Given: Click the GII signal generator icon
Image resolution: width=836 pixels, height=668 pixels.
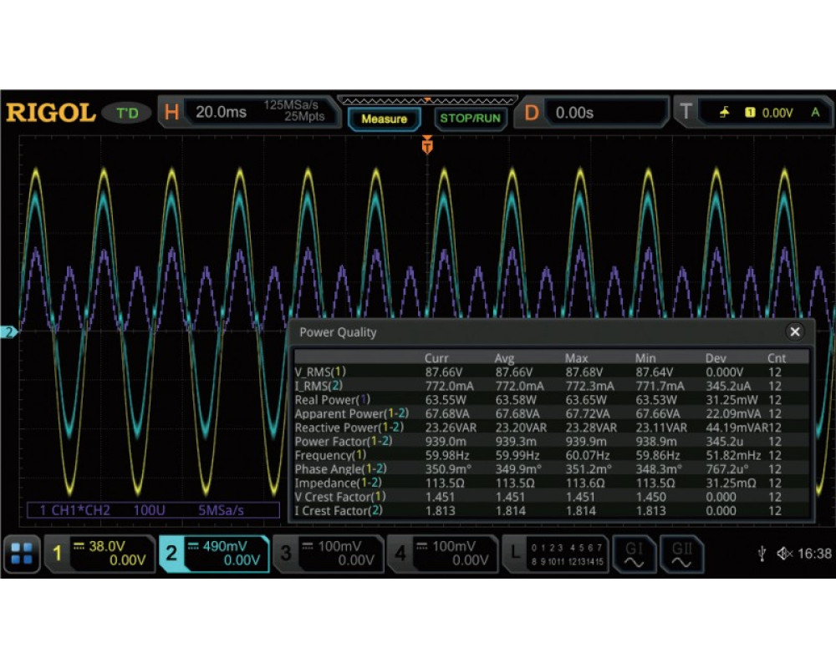Looking at the screenshot, I should [x=681, y=554].
